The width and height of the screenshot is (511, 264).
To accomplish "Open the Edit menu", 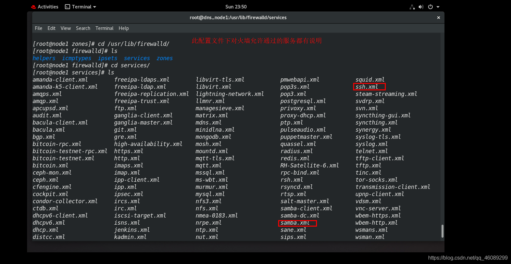I will pos(52,28).
